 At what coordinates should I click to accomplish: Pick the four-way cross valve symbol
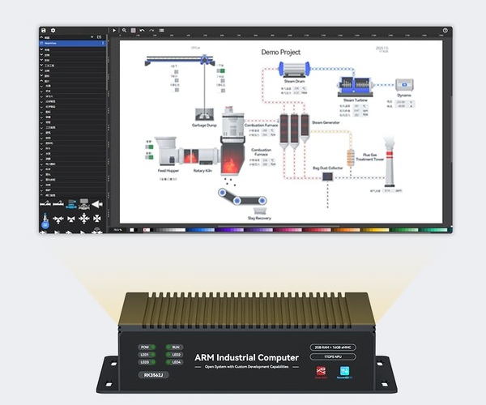[x=84, y=219]
